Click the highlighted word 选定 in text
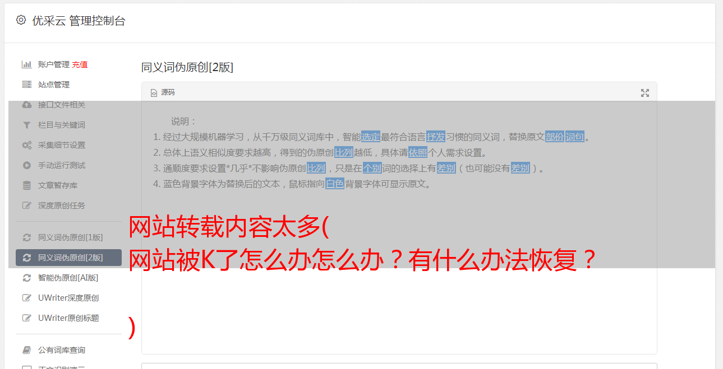The width and height of the screenshot is (723, 369). pyautogui.click(x=371, y=137)
